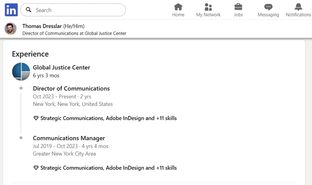Screen dimensions: 312x185
Task: Select the My Network tab label
Action: pyautogui.click(x=208, y=15)
